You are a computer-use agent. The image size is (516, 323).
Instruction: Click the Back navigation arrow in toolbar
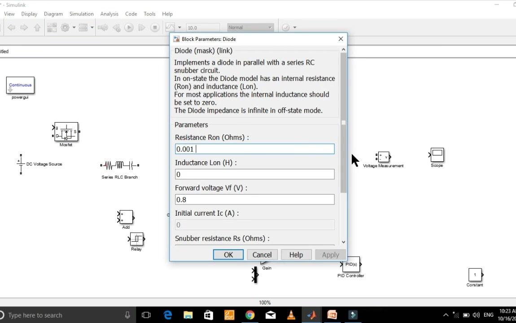(11, 28)
